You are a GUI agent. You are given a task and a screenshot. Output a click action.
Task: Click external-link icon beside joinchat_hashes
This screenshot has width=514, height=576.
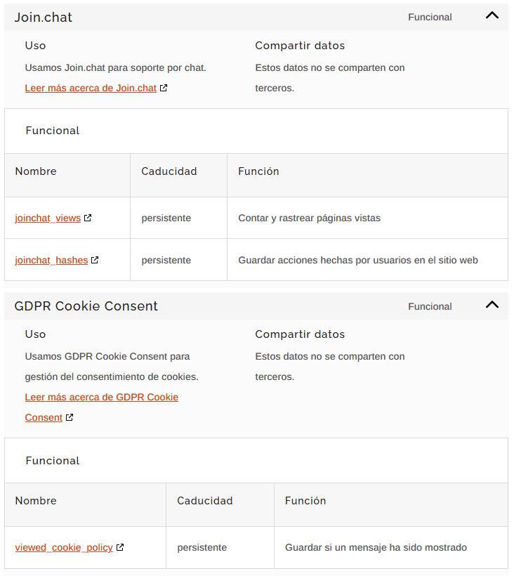coord(95,260)
